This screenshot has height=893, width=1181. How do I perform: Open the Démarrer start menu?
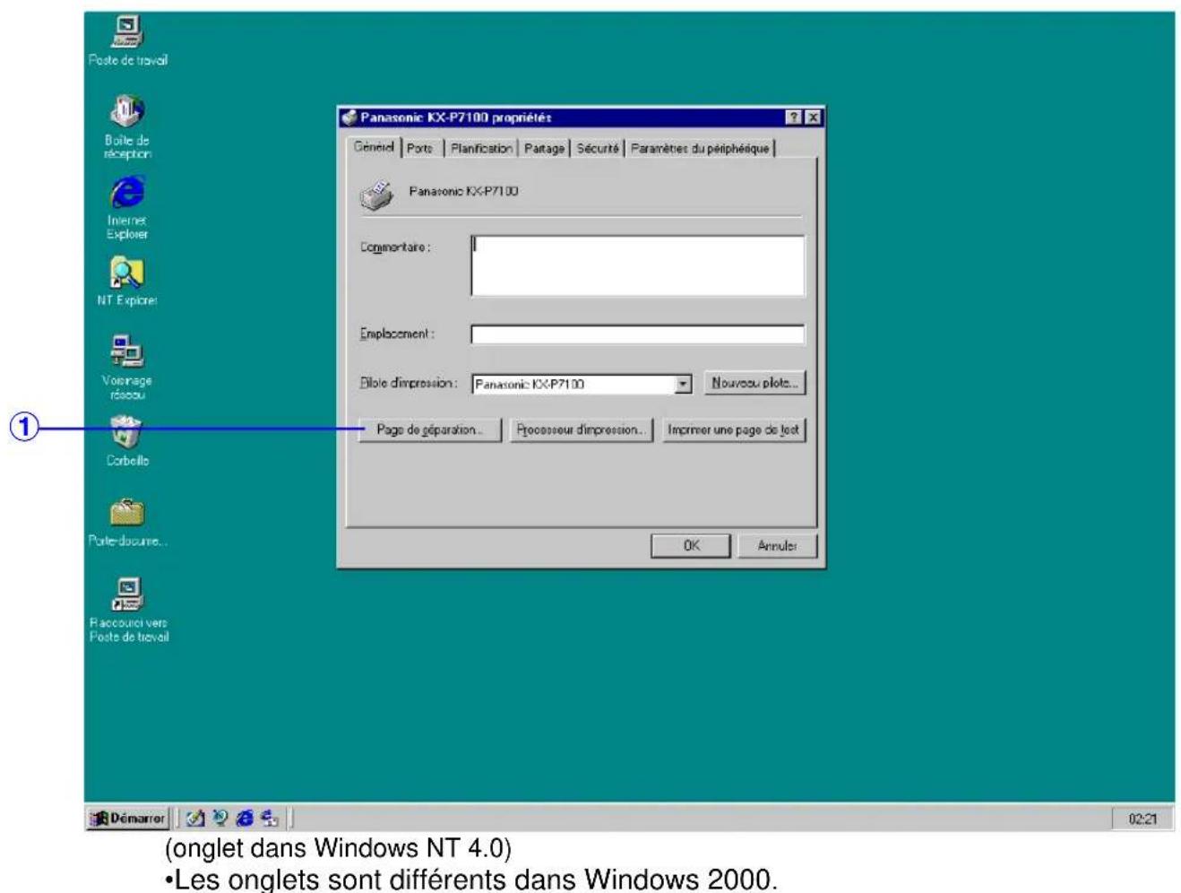click(127, 818)
